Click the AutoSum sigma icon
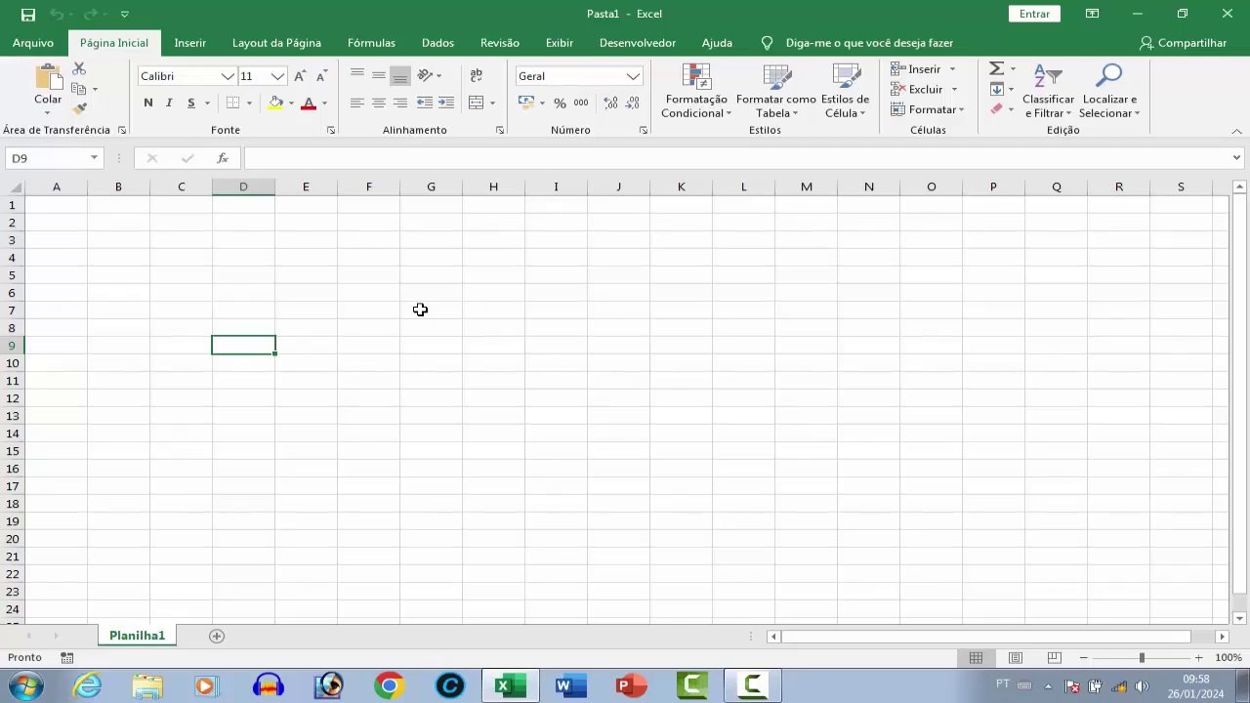 click(996, 68)
